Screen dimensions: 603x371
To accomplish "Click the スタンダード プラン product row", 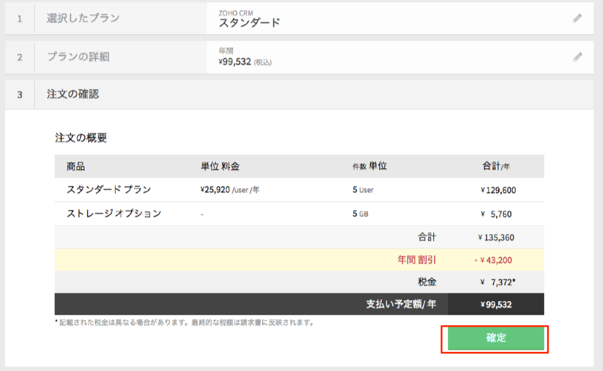I will pos(109,190).
